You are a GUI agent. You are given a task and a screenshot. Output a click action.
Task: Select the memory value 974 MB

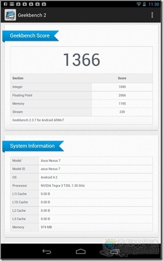point(46,227)
